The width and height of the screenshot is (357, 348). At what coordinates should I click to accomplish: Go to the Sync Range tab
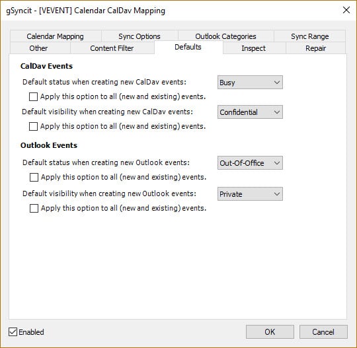pyautogui.click(x=309, y=36)
